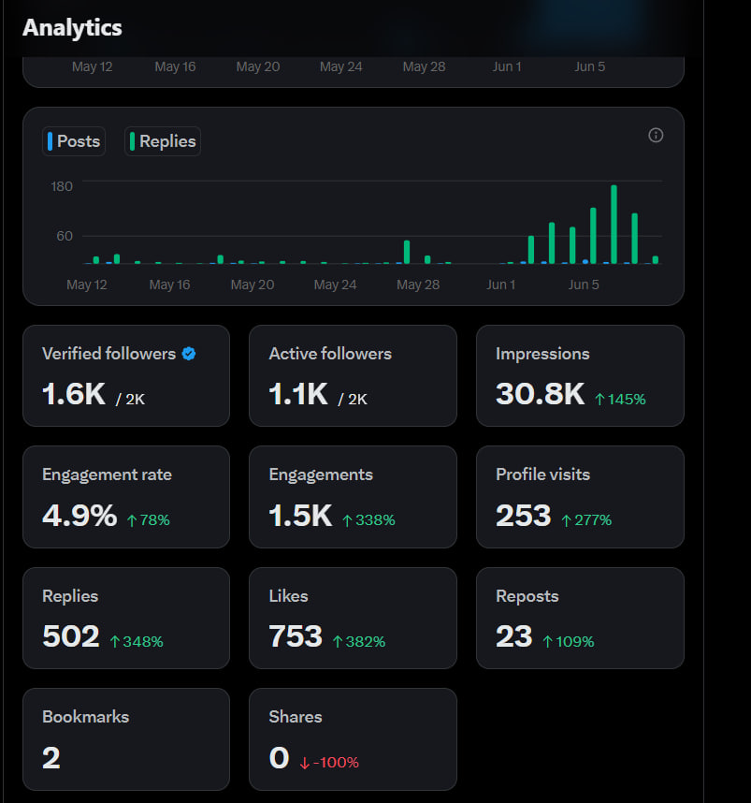The image size is (751, 803).
Task: Click the 109% reposts change value
Action: point(569,641)
